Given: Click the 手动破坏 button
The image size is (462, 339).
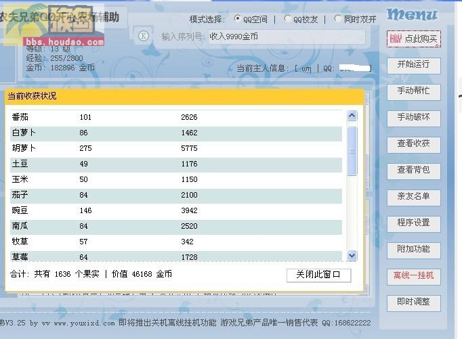Looking at the screenshot, I should pyautogui.click(x=414, y=118).
